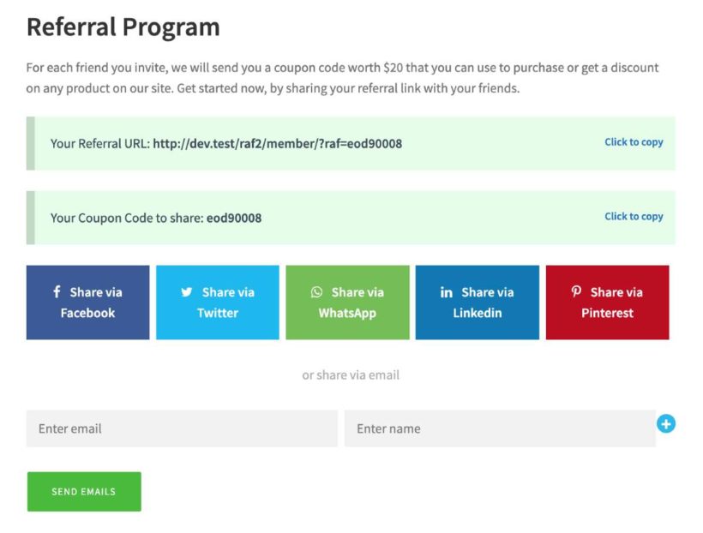Click the LinkedIn 'in' icon
The height and width of the screenshot is (533, 703).
tap(446, 292)
